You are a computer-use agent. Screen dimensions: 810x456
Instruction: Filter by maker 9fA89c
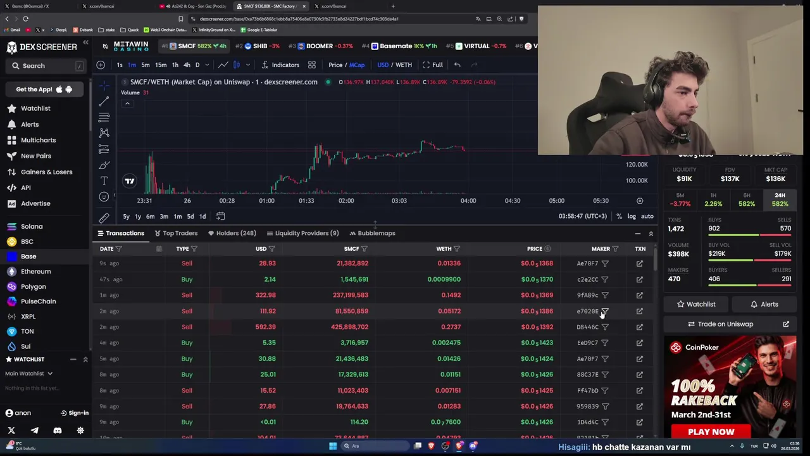coord(605,295)
